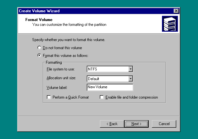Click 'Specify whether you want to format' text

(68, 40)
